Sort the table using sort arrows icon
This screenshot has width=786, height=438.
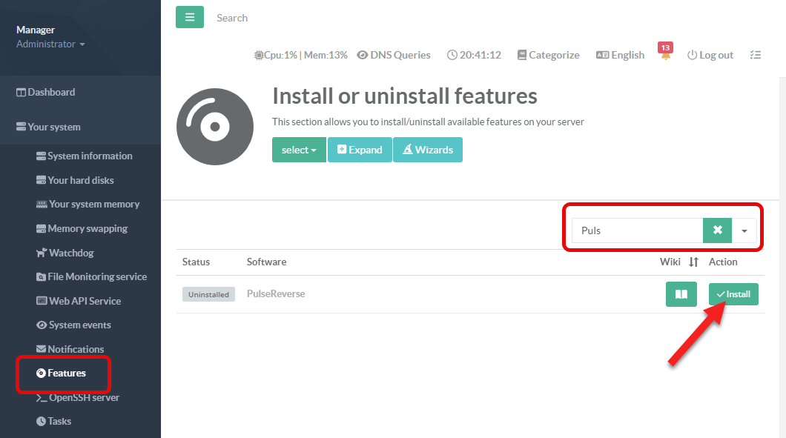coord(694,262)
